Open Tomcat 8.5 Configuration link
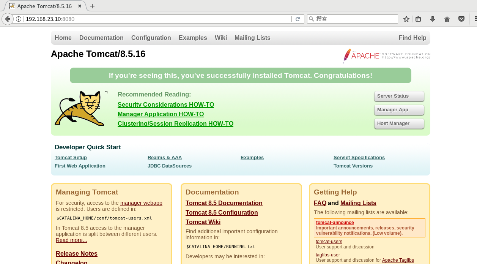Screen dimensions: 477x264 click(222, 213)
